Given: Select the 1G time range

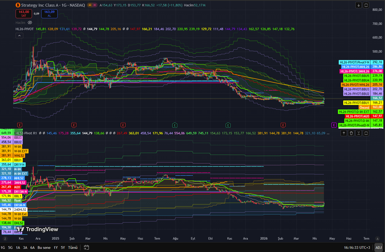Looking at the screenshot, I should coord(3,248).
